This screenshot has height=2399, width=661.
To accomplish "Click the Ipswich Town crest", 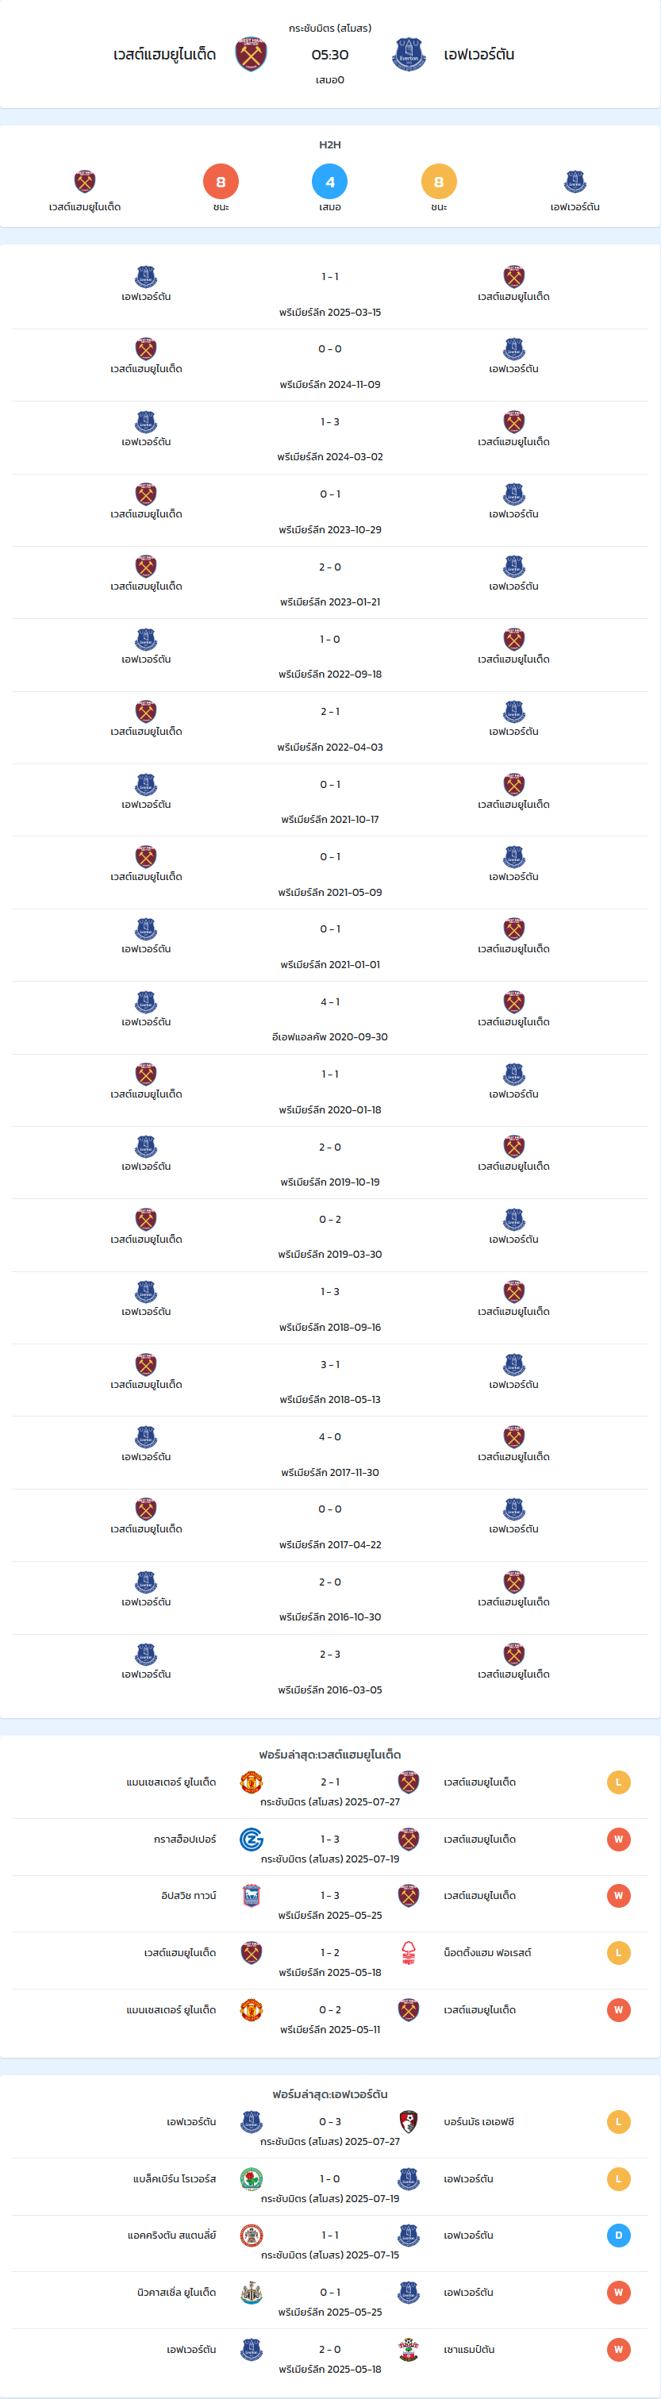I will [x=252, y=1896].
